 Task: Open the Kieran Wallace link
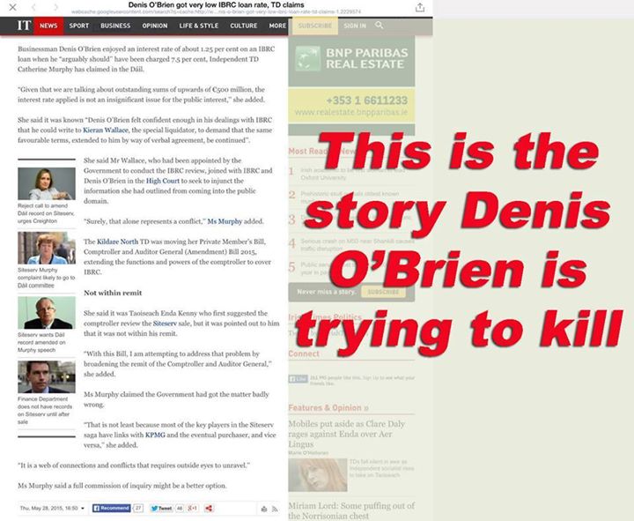pos(106,130)
